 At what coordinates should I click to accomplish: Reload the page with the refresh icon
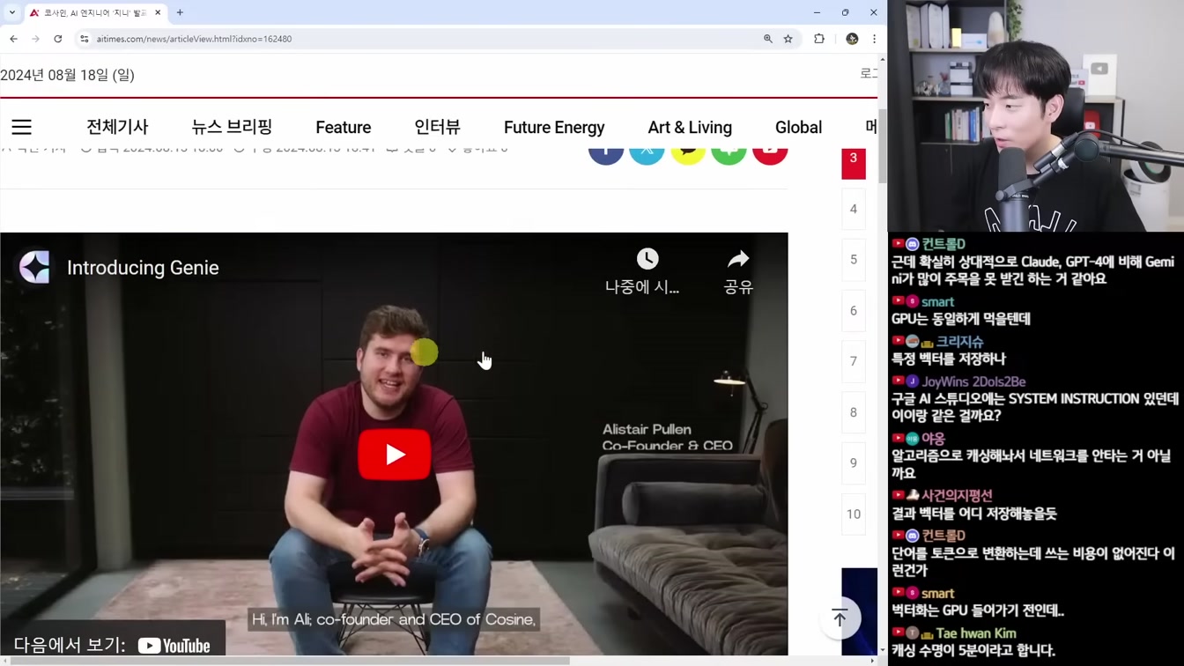(x=58, y=39)
